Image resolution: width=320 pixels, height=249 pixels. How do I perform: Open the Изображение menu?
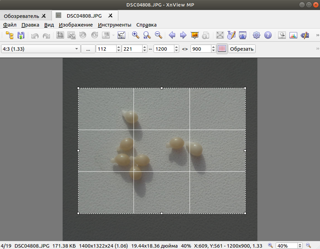pos(76,25)
